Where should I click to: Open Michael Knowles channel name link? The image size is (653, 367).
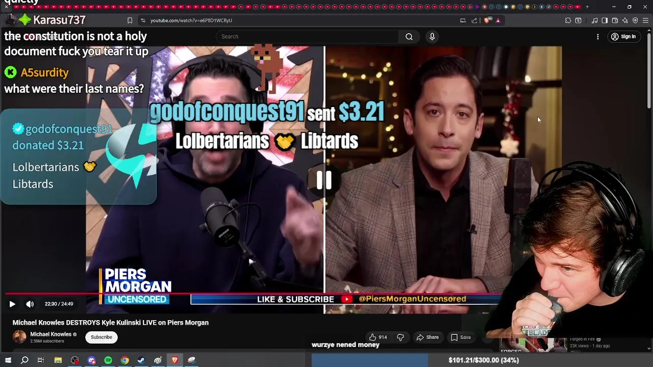click(x=51, y=334)
